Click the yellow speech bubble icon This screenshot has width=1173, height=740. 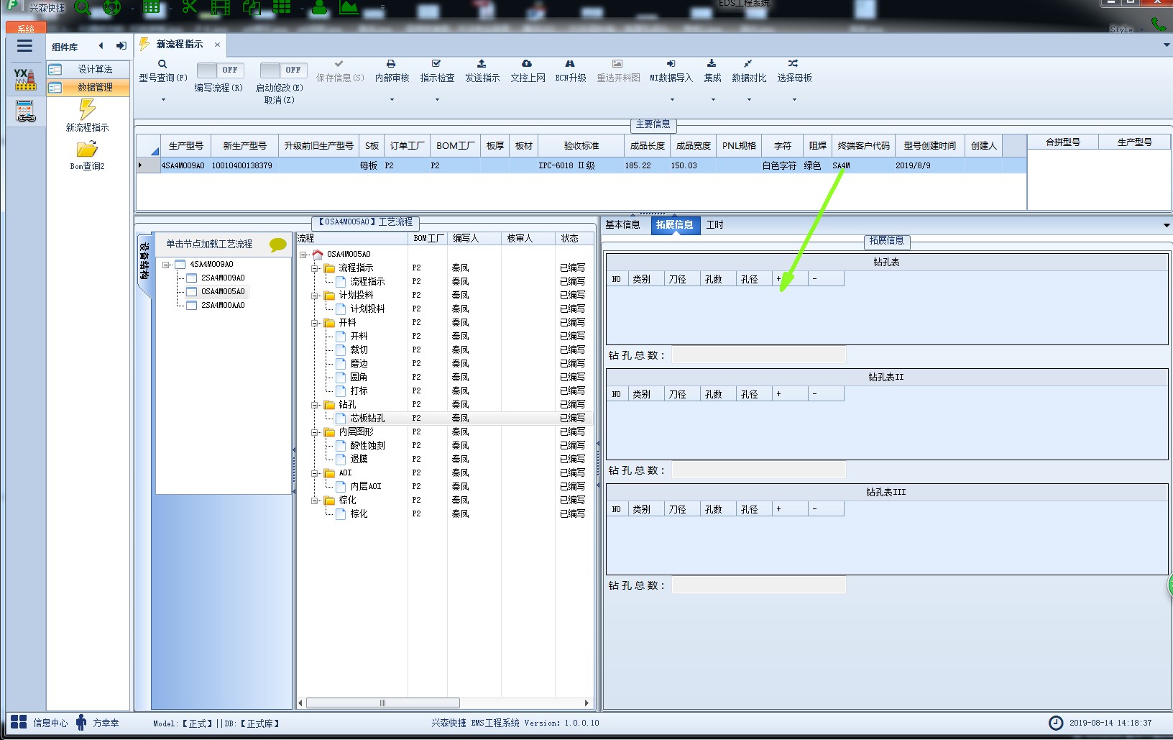pyautogui.click(x=277, y=245)
